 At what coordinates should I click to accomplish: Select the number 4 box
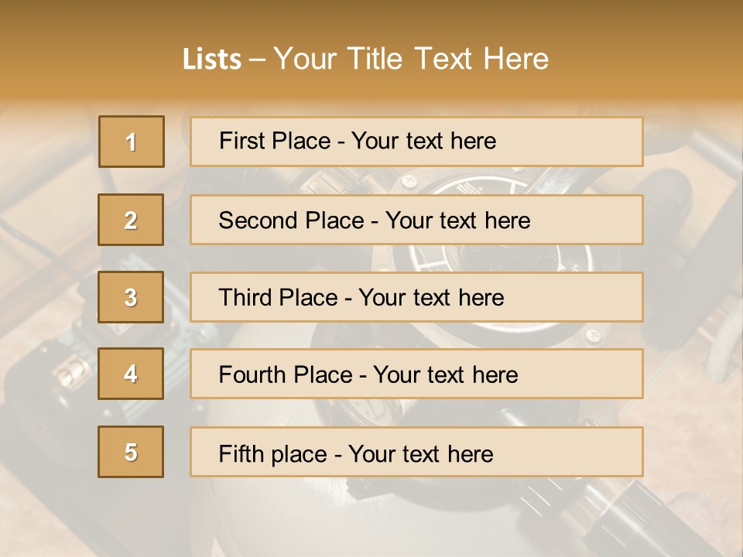tap(131, 374)
